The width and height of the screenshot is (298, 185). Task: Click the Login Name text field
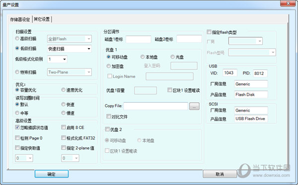click(169, 76)
